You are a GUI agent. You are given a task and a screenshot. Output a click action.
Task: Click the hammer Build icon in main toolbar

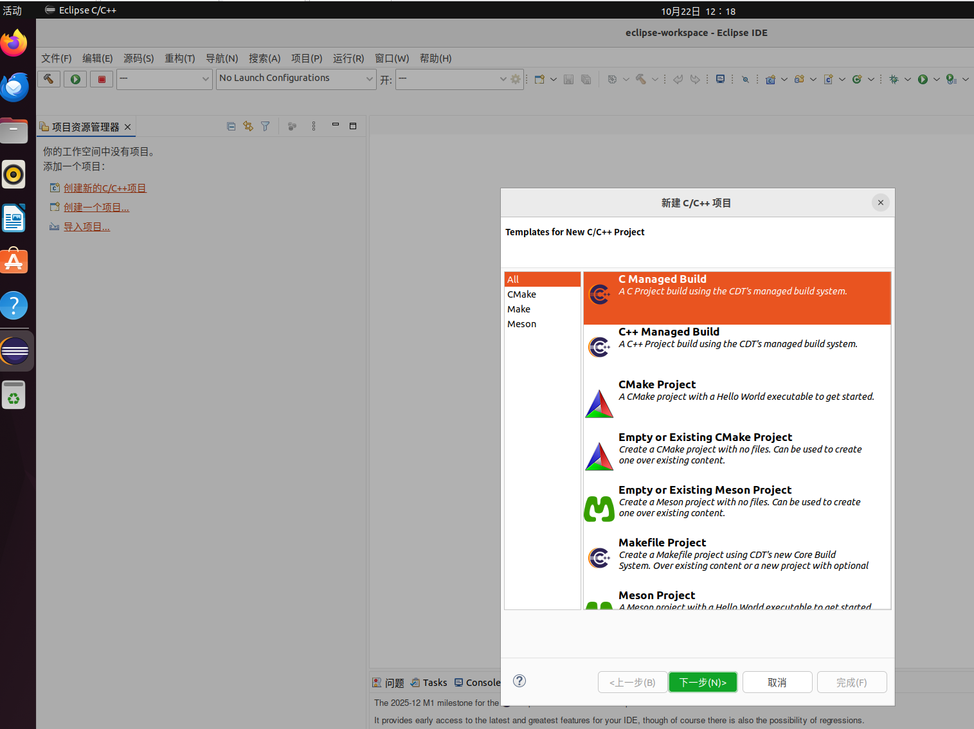641,79
